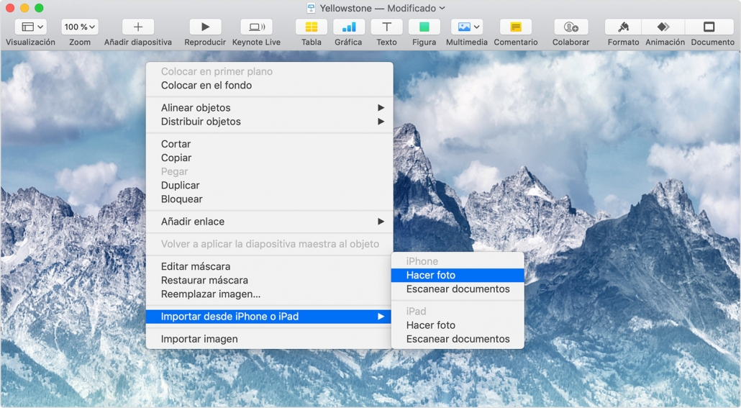Minimize window using the yellow button

[x=24, y=8]
